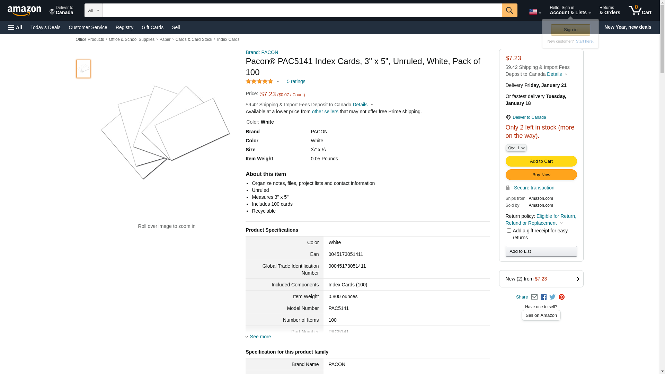Open the cart icon
The image size is (665, 374).
[640, 10]
